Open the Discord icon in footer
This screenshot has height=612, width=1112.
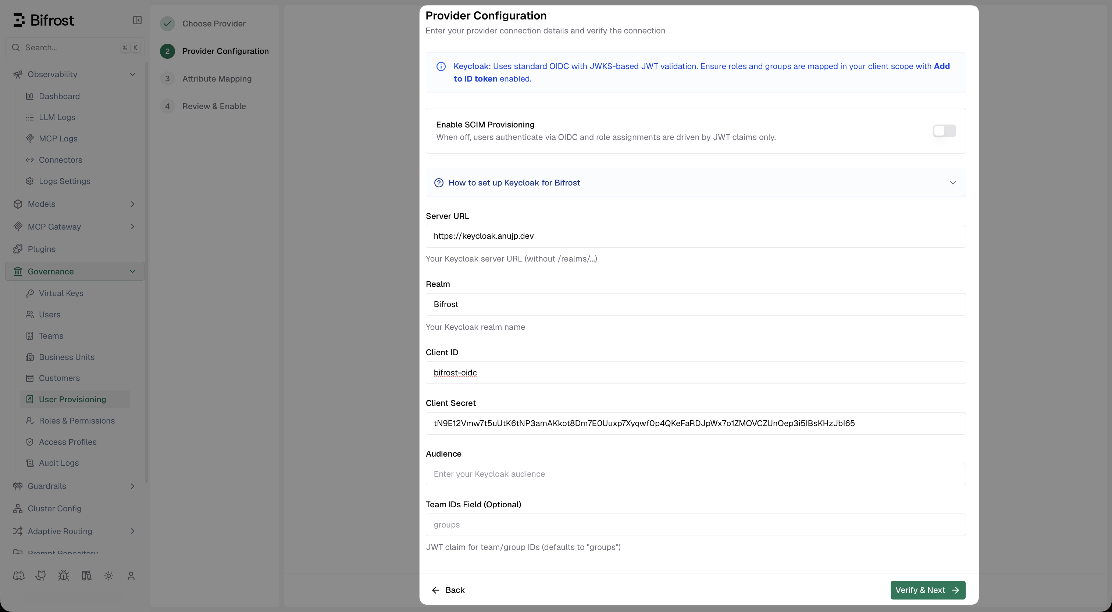coord(18,576)
